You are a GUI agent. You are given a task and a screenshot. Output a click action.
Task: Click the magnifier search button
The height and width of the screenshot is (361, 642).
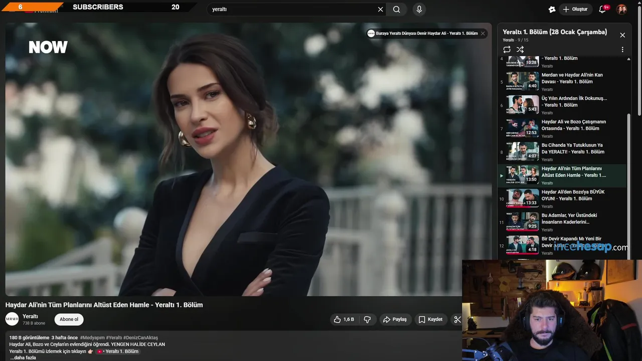397,9
